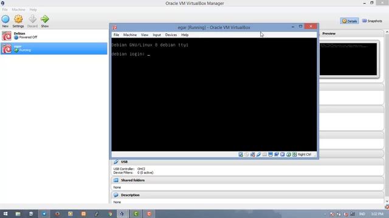Screen dimensions: 389x218
Task: Click USB devices status bar icon
Action: pyautogui.click(x=258, y=154)
